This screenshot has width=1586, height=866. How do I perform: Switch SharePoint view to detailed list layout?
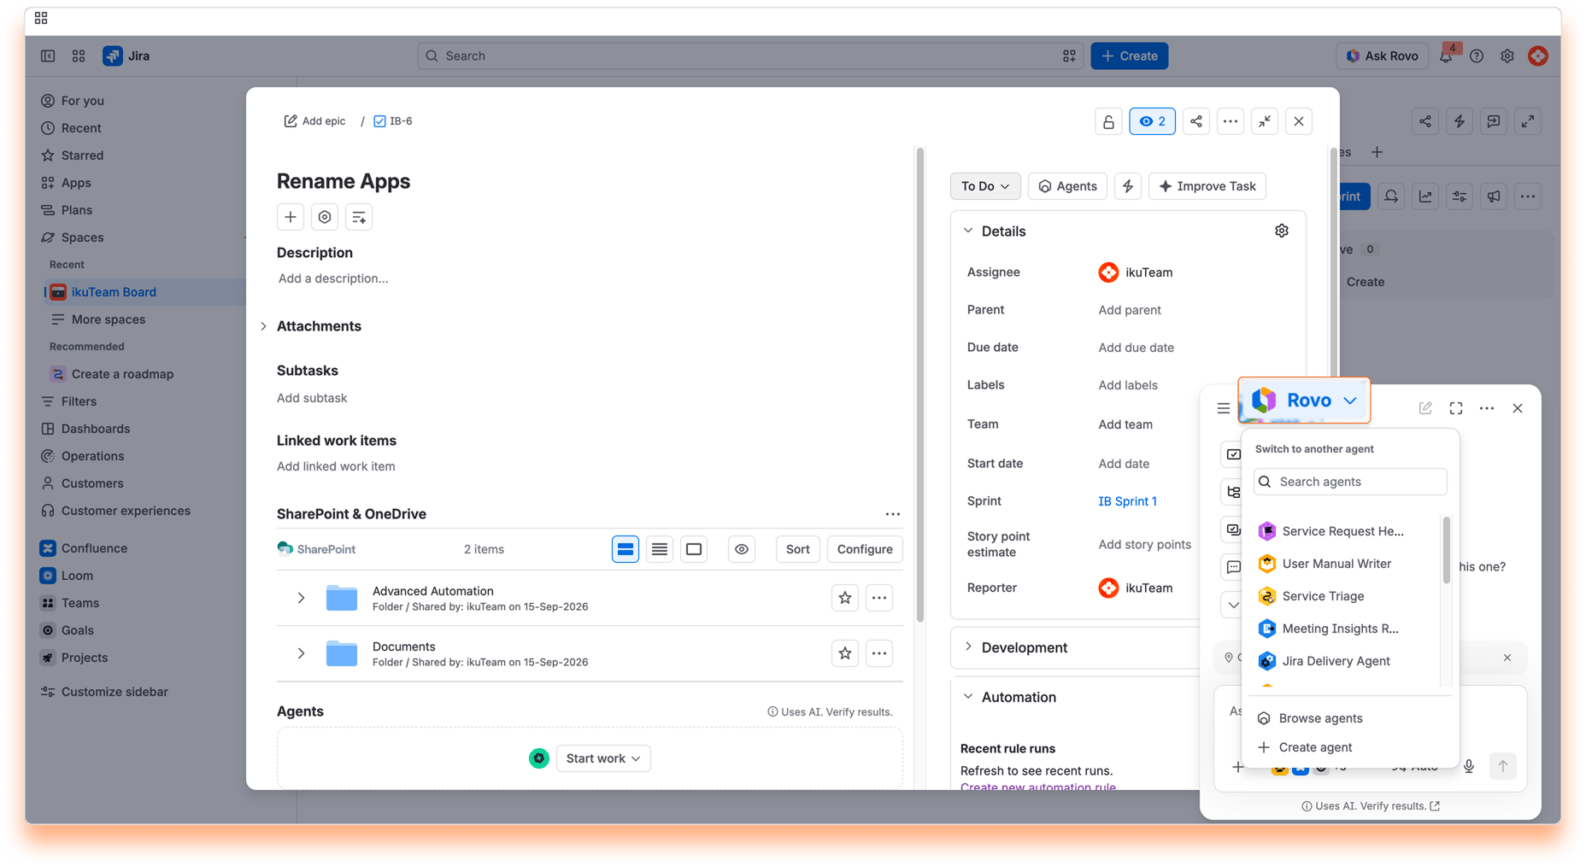pyautogui.click(x=626, y=549)
